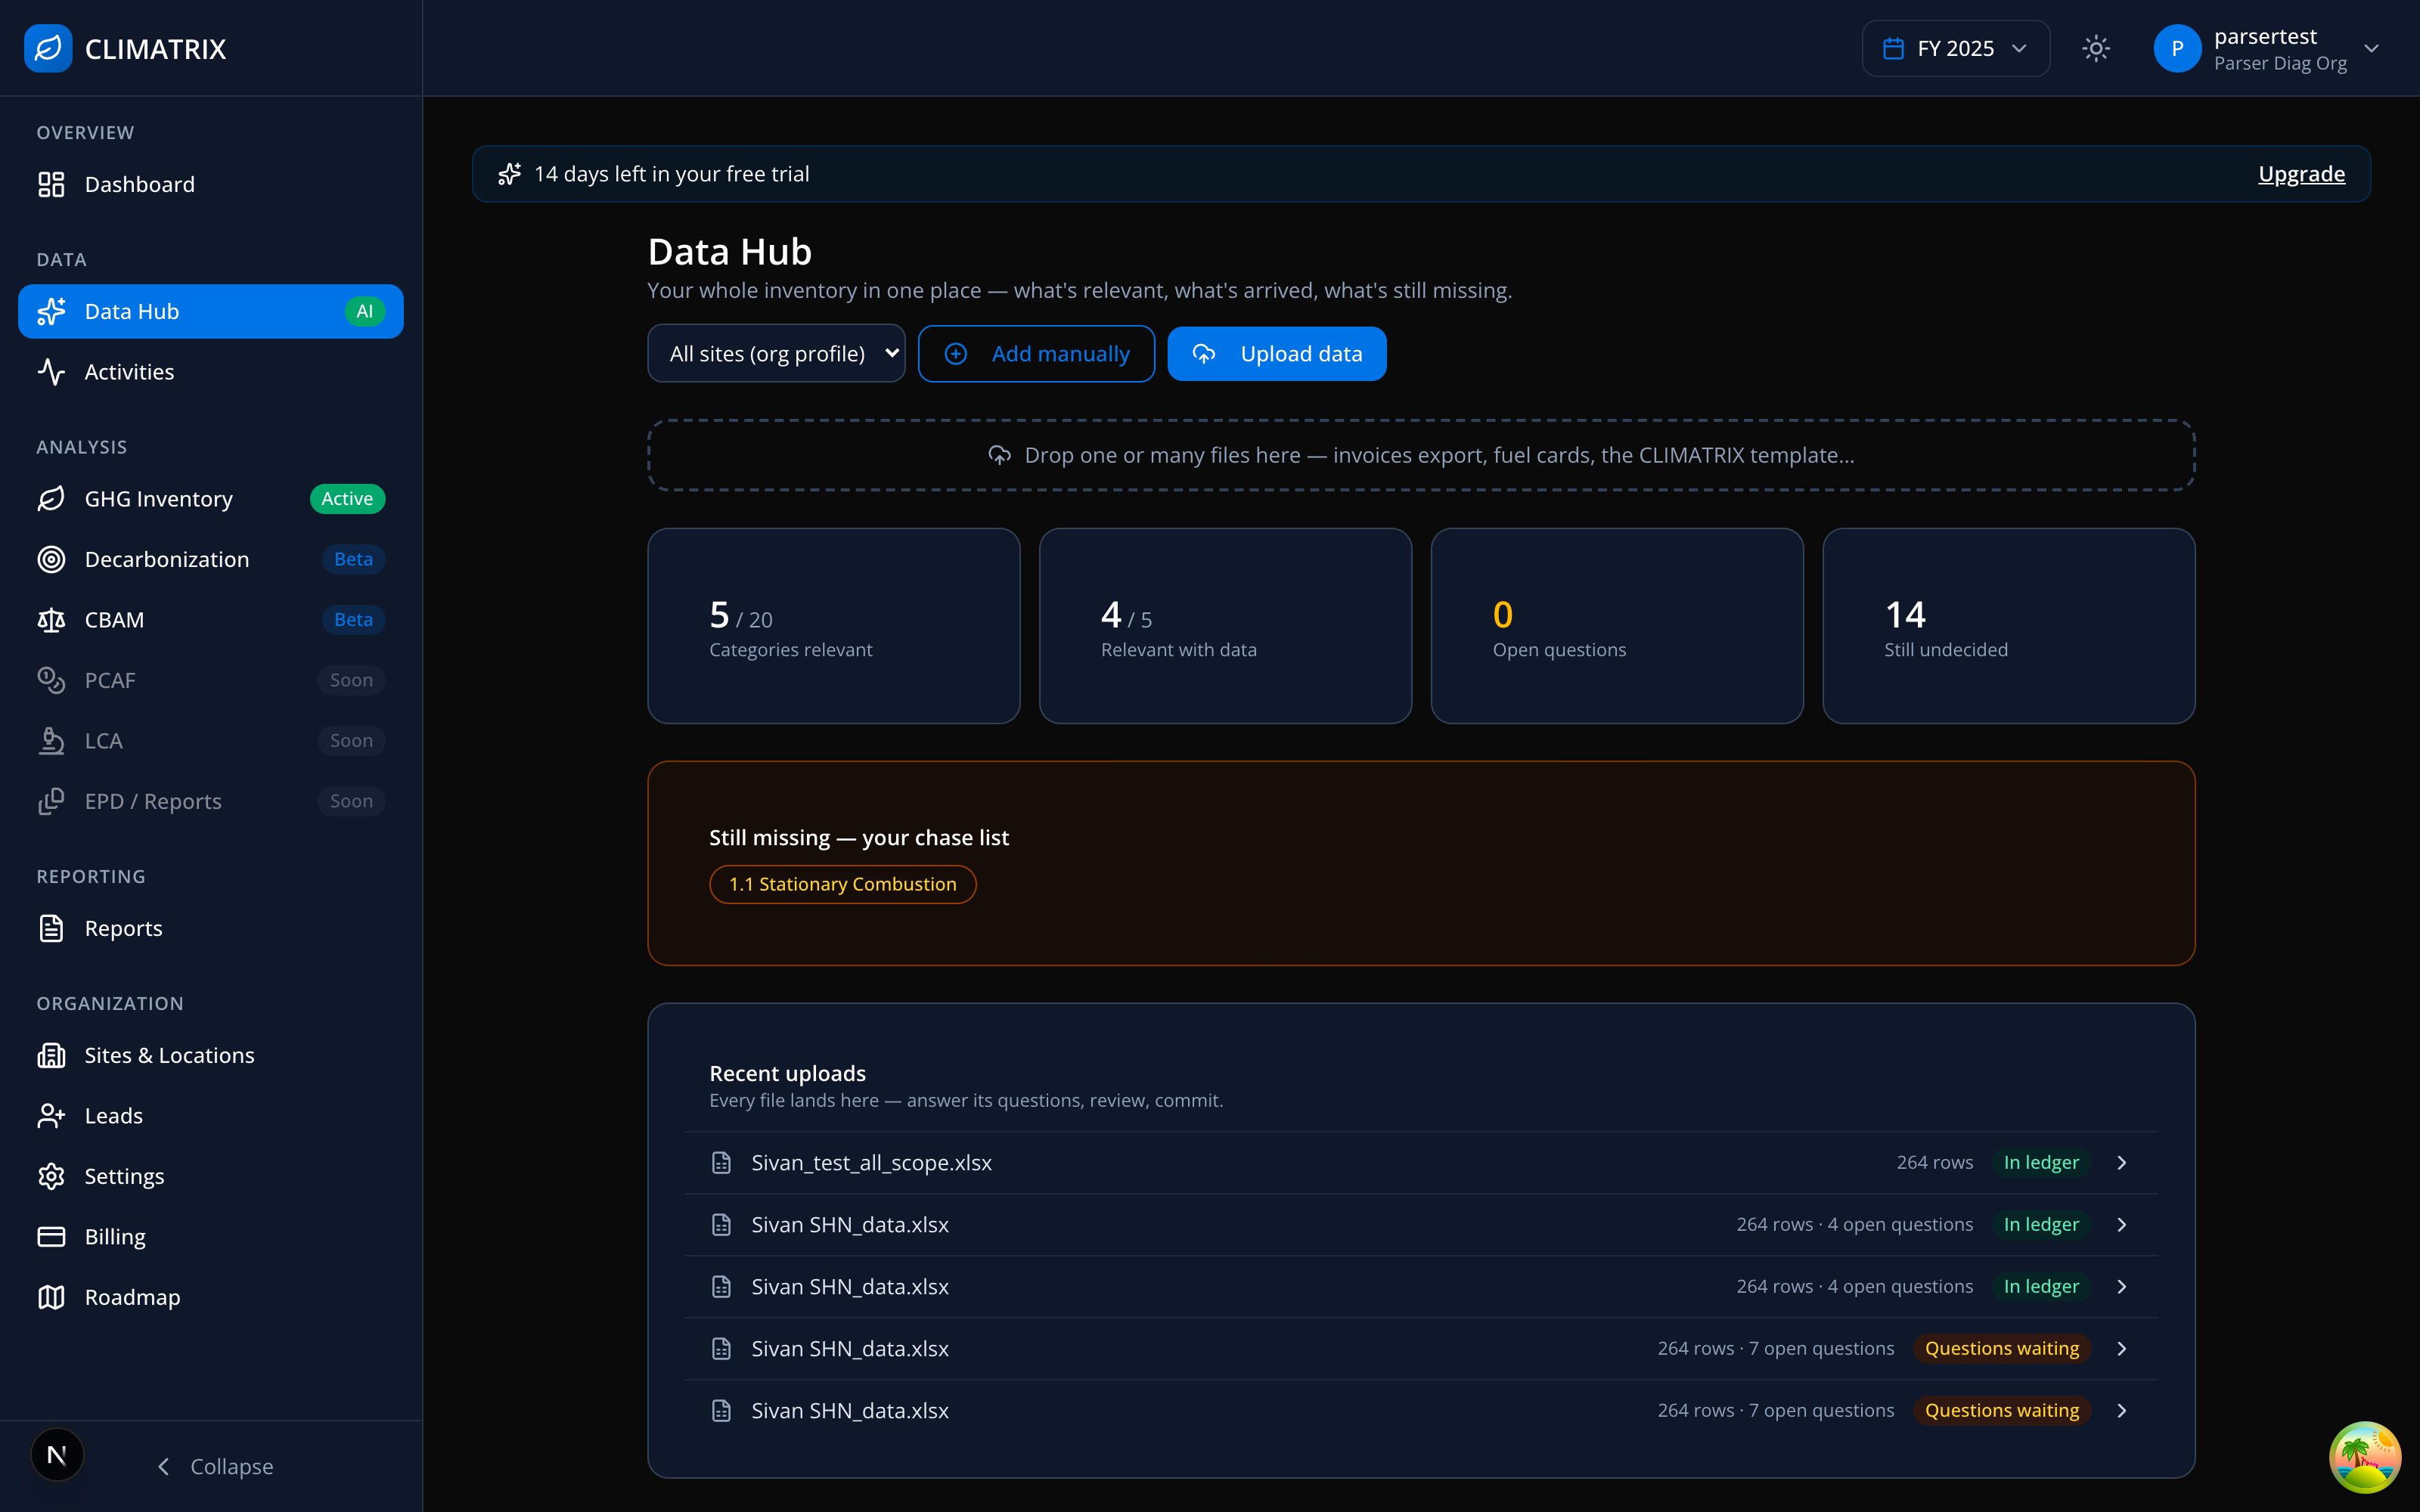Click the Open questions stat card
Image resolution: width=2420 pixels, height=1512 pixels.
pos(1617,626)
